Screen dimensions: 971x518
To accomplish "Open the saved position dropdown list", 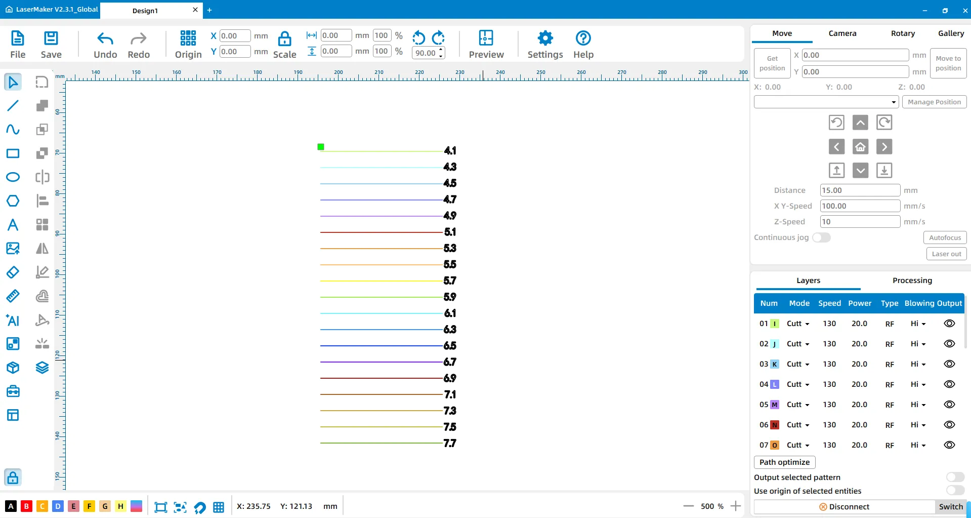I will [x=826, y=102].
